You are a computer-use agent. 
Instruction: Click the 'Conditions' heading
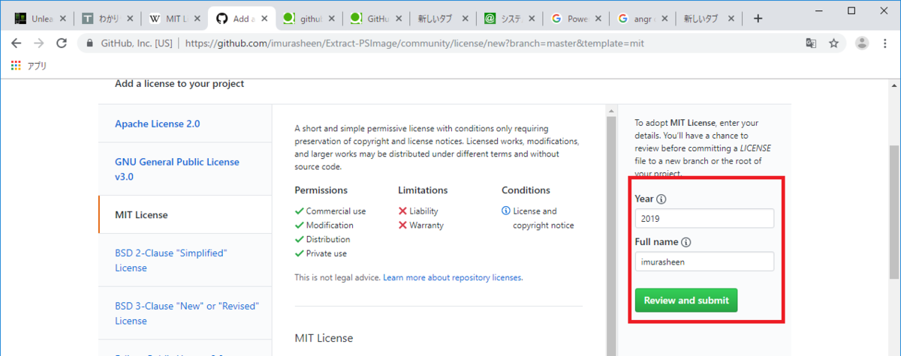(526, 190)
